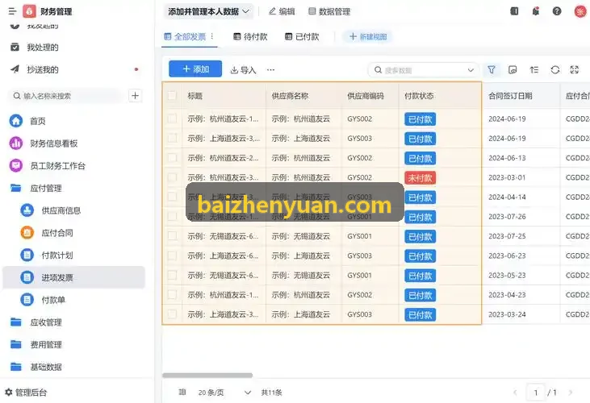Check the row dated 2023-07-25
The image size is (590, 403).
tap(172, 236)
